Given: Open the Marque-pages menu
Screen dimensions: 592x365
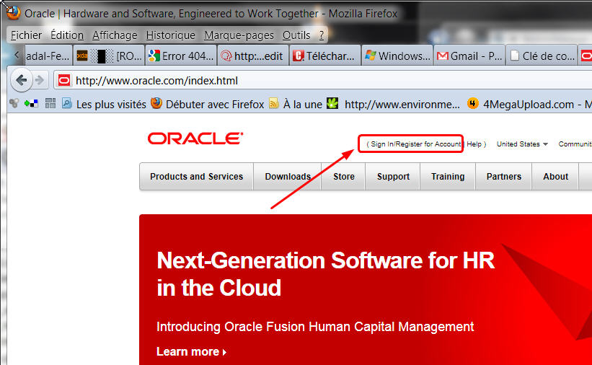Looking at the screenshot, I should tap(239, 35).
